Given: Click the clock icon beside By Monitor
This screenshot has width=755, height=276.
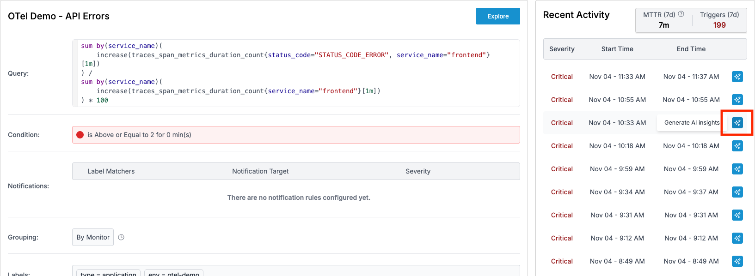Looking at the screenshot, I should coord(121,237).
